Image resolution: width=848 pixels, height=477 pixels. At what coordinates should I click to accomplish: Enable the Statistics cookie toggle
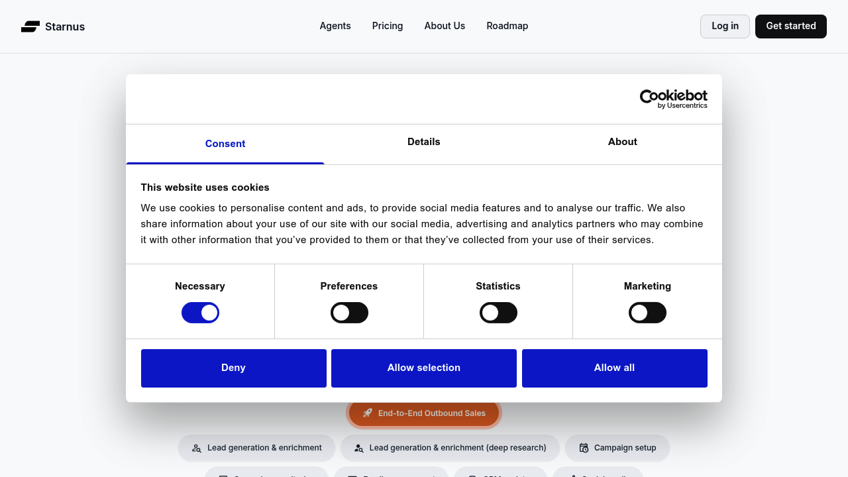(x=498, y=312)
